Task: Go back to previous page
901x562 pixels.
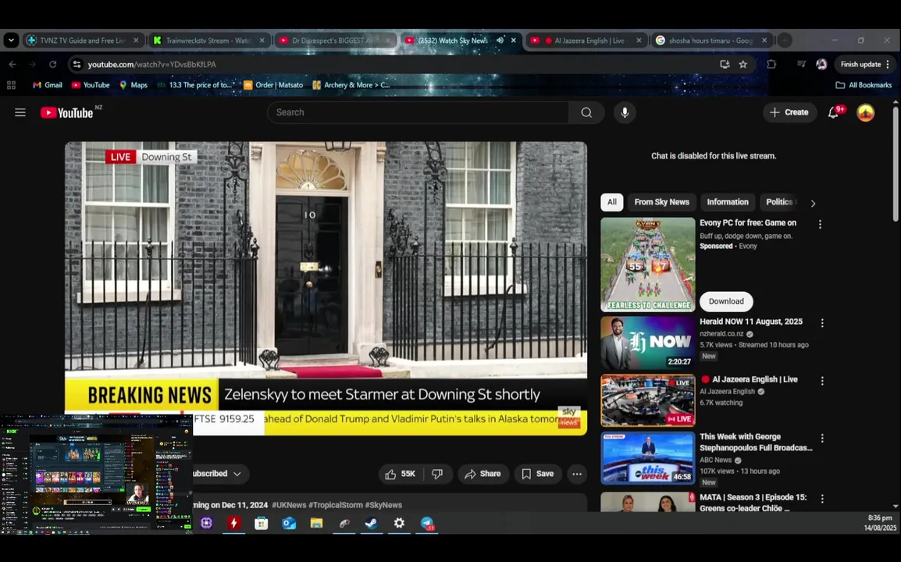Action: (x=12, y=64)
